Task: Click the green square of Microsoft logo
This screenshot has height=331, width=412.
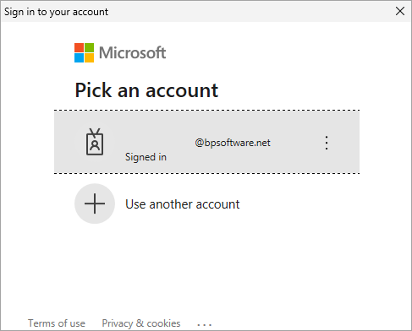Action: [x=90, y=47]
